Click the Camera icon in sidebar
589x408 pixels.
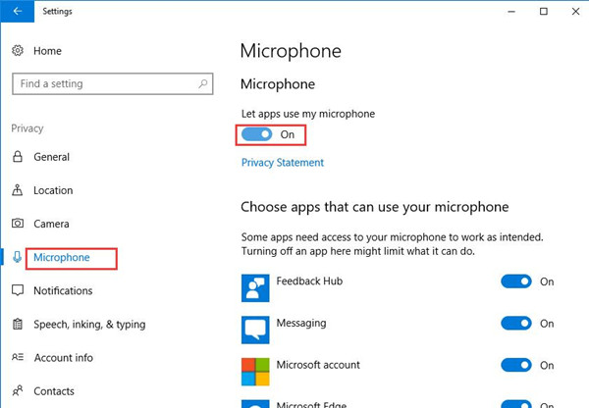(x=18, y=224)
